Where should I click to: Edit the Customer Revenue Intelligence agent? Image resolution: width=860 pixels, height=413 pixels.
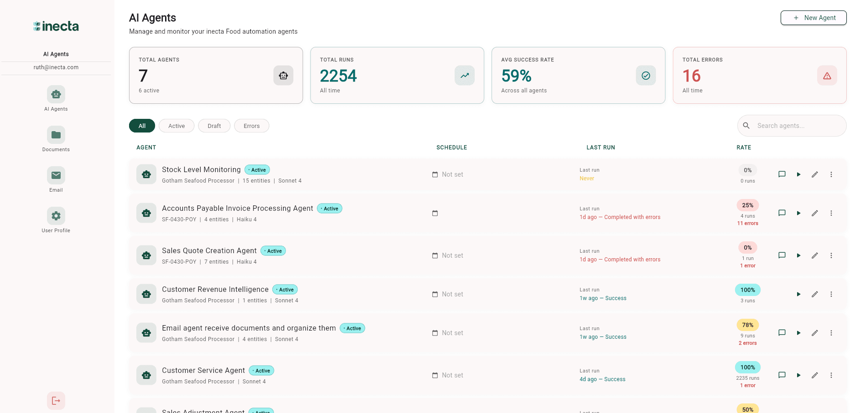click(815, 294)
